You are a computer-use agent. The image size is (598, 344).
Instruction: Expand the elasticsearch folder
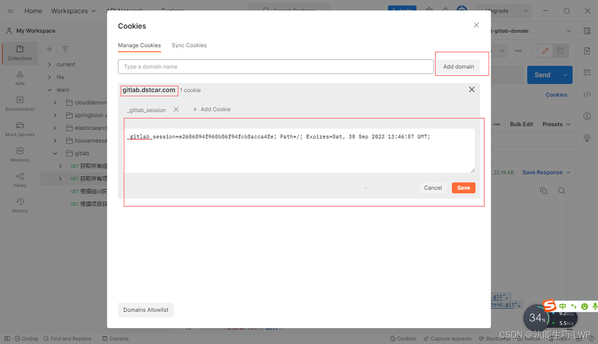click(55, 128)
